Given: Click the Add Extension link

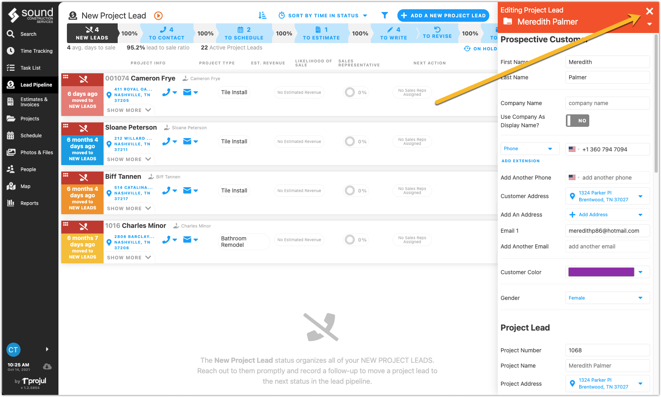Looking at the screenshot, I should coord(520,161).
